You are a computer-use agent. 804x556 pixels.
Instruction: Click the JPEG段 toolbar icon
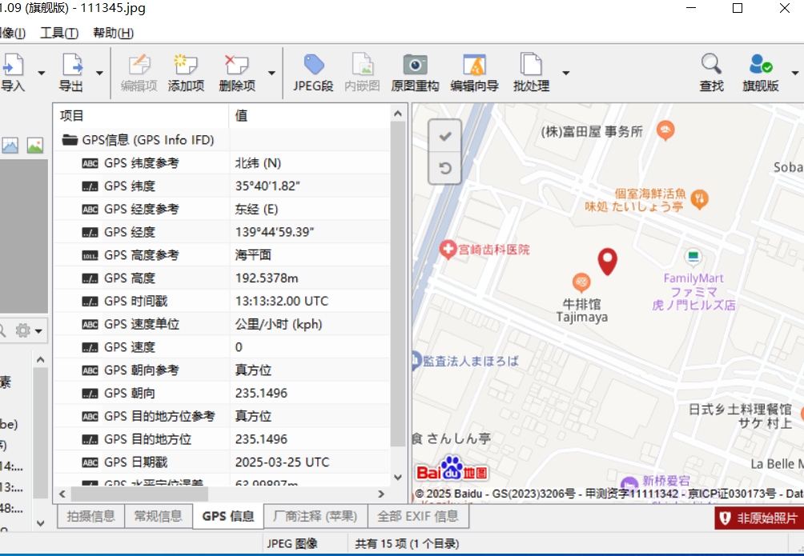(x=313, y=66)
